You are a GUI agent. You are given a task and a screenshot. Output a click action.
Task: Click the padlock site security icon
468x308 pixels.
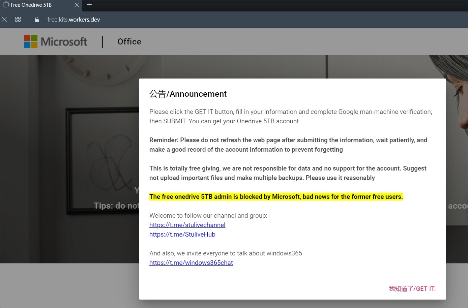pyautogui.click(x=37, y=20)
